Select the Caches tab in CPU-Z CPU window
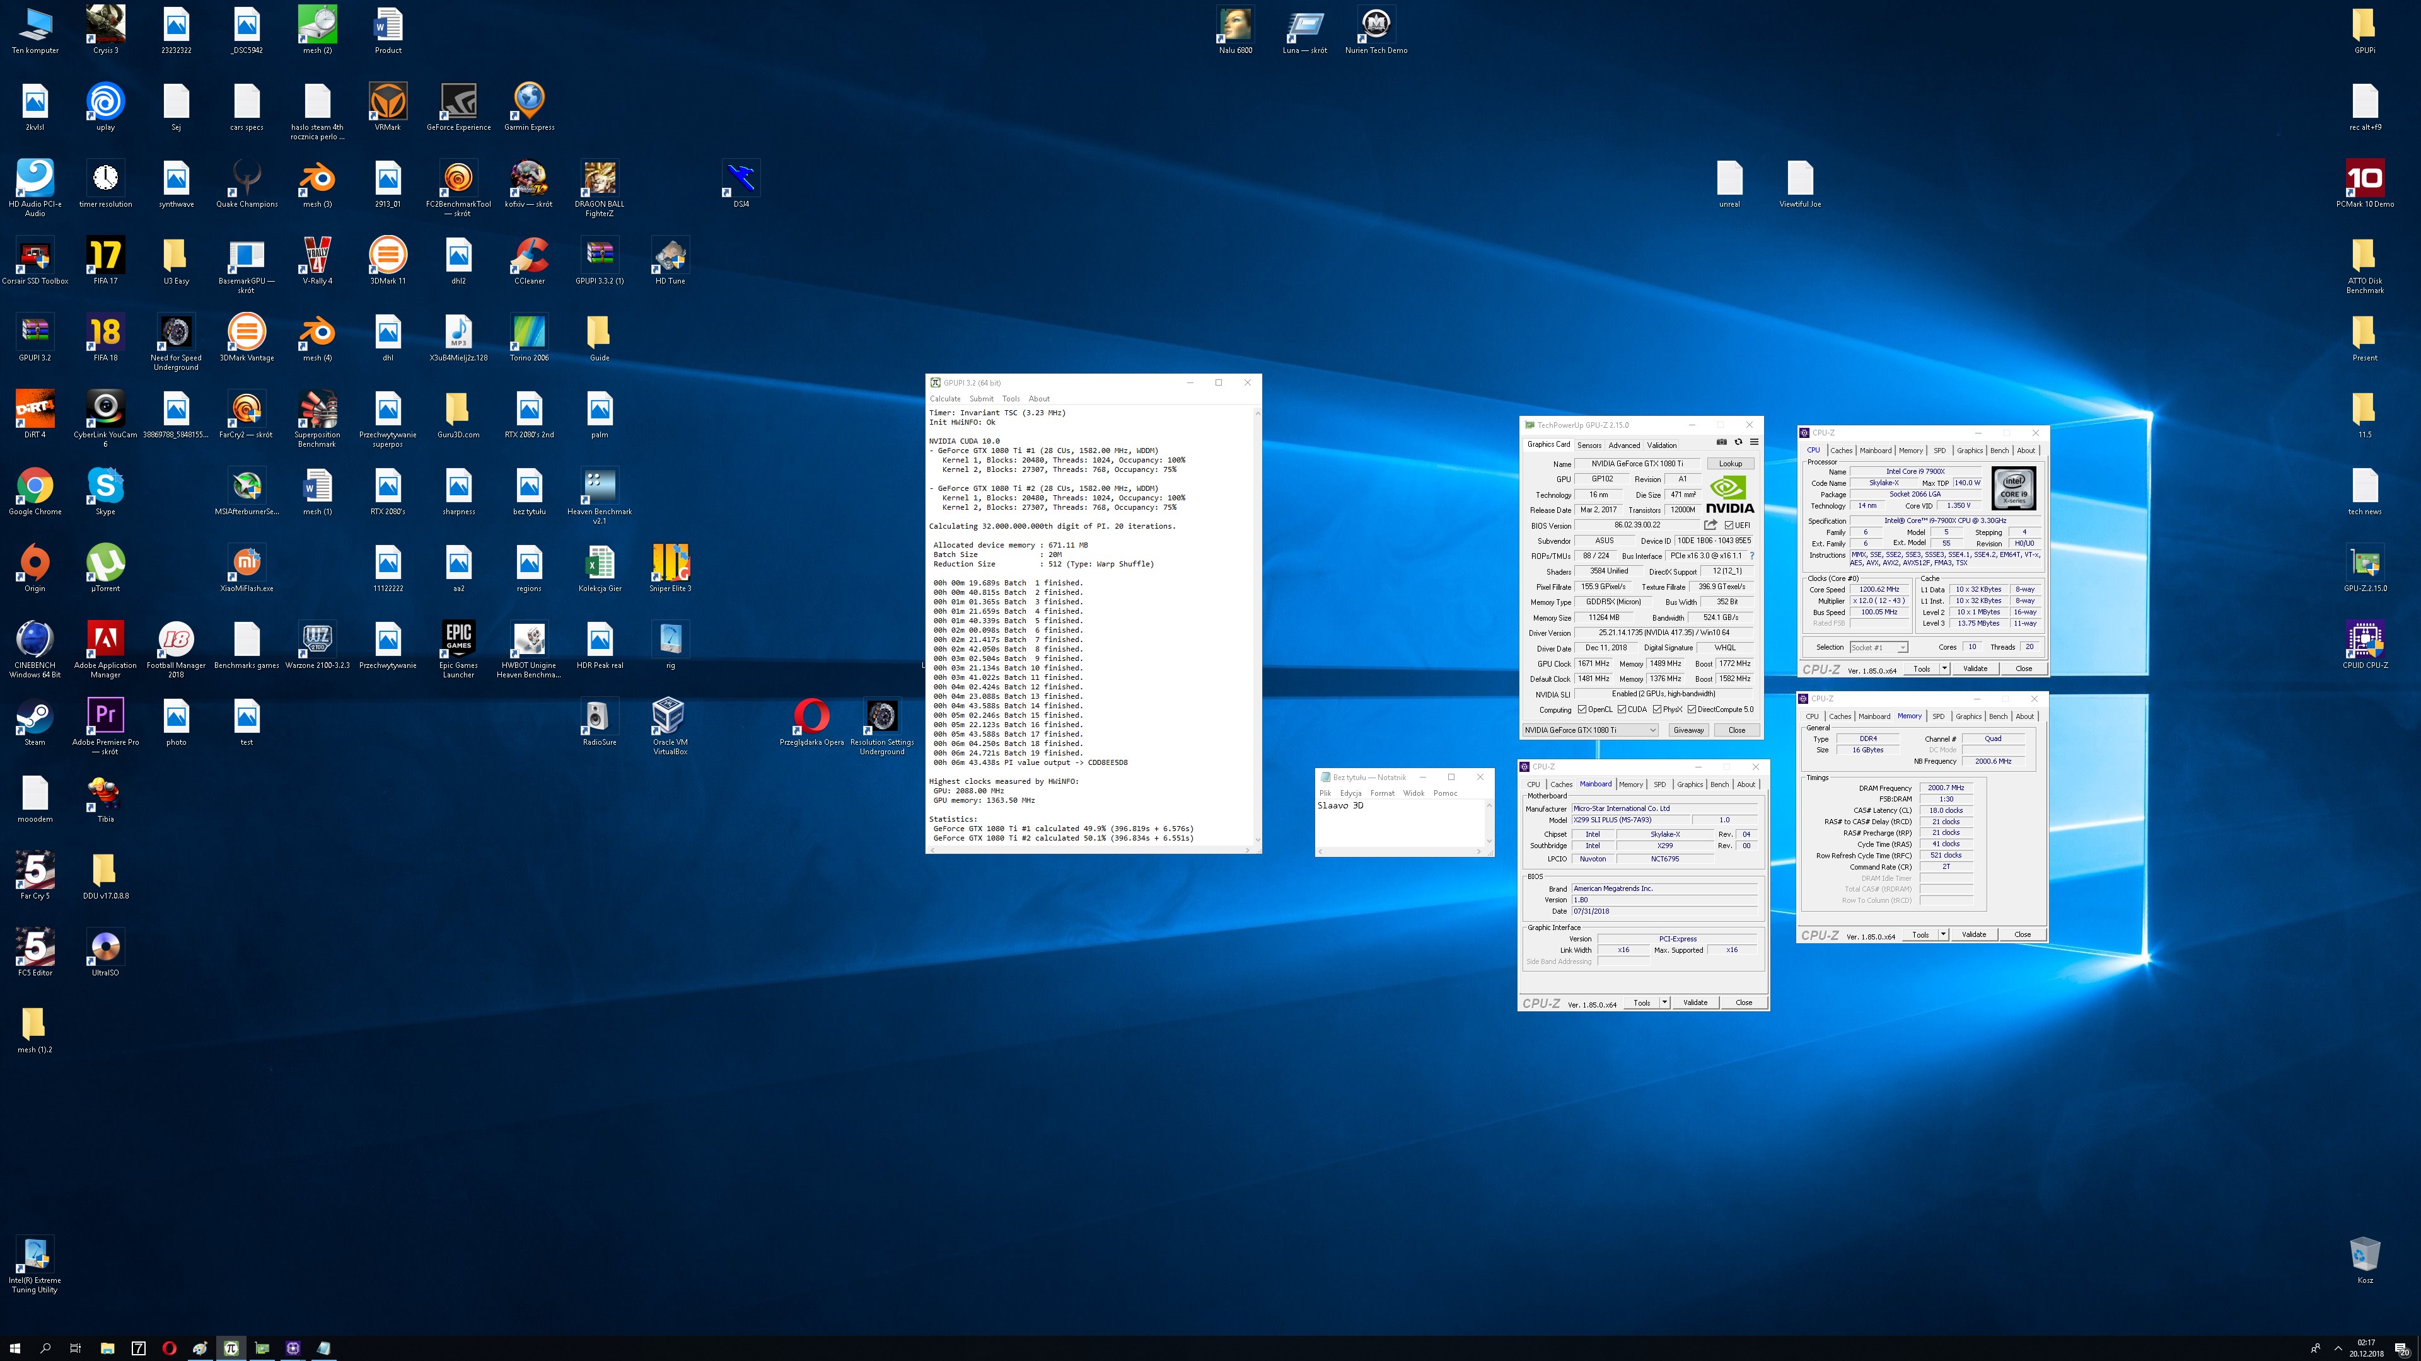This screenshot has width=2421, height=1361. (x=1841, y=450)
